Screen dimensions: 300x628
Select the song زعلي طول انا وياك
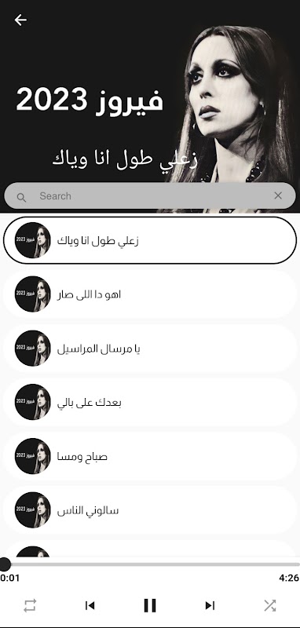(x=150, y=240)
